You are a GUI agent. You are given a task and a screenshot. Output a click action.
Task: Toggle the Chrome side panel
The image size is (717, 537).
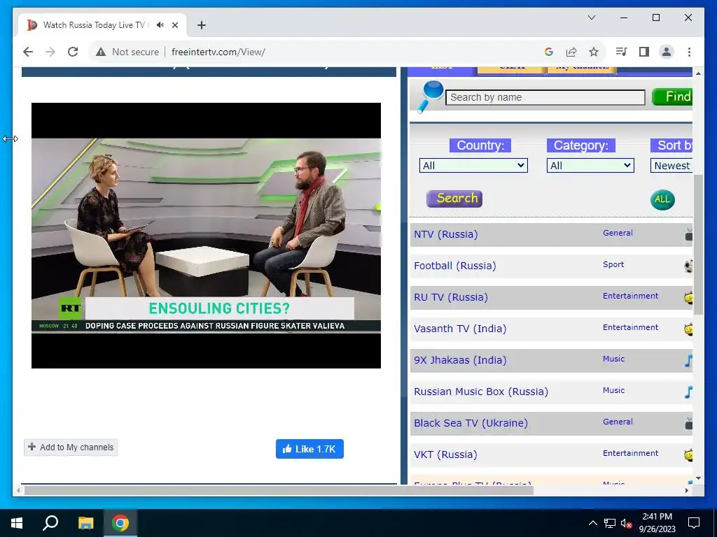(644, 52)
